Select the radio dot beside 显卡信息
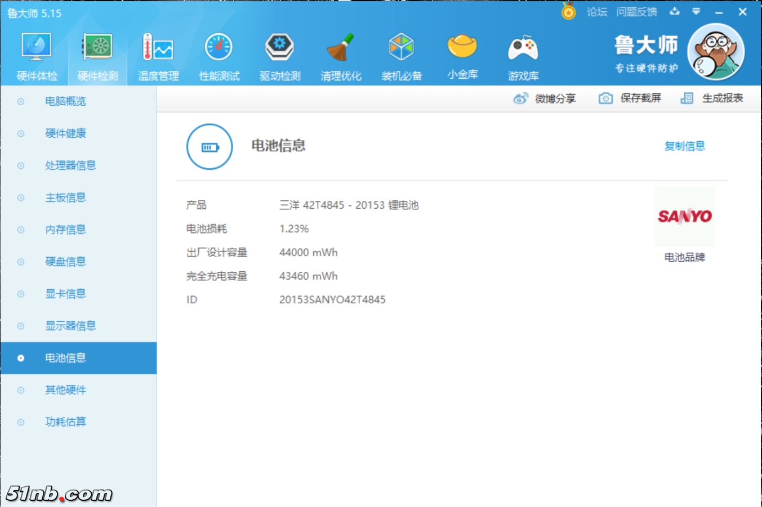This screenshot has width=762, height=507. (x=20, y=294)
